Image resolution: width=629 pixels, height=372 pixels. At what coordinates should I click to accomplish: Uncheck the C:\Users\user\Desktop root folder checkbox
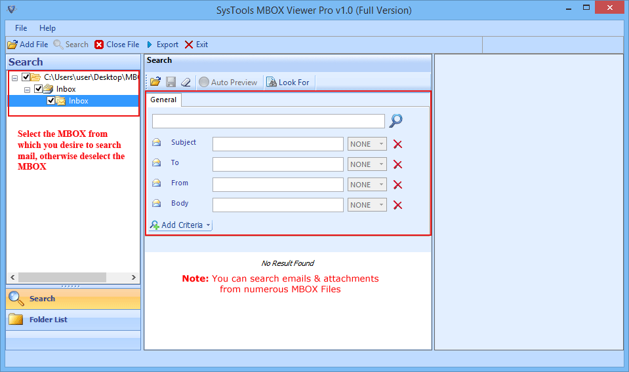point(26,77)
